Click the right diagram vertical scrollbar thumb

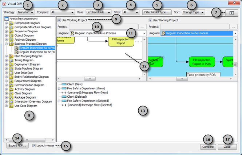235,65
